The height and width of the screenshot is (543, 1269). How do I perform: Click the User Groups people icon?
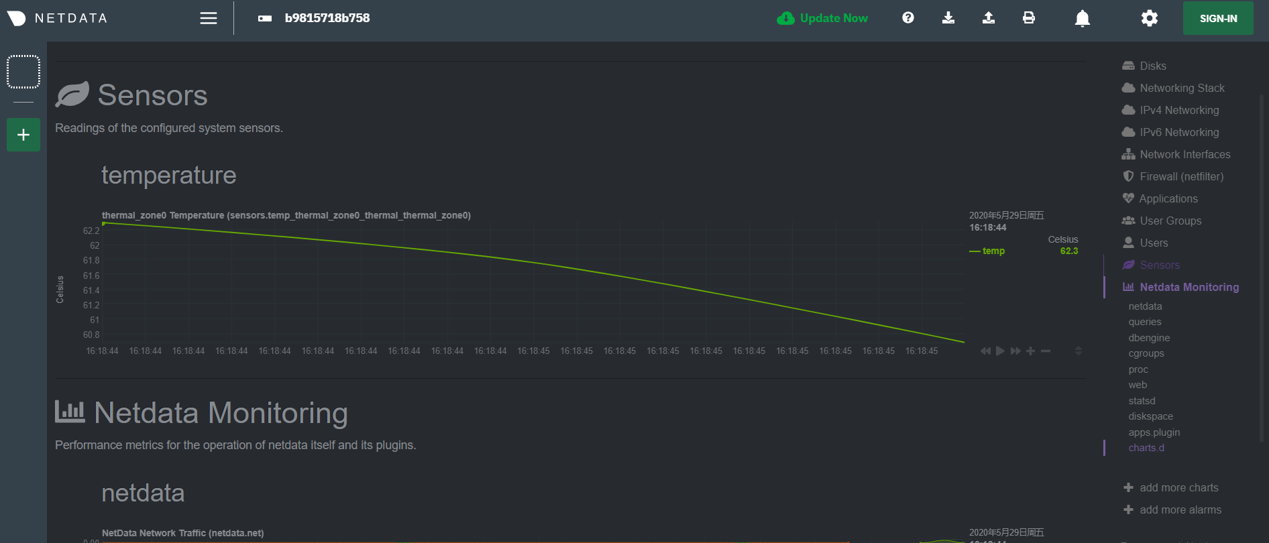pyautogui.click(x=1128, y=221)
